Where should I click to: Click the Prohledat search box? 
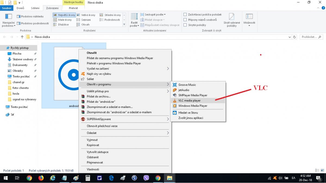312,37
